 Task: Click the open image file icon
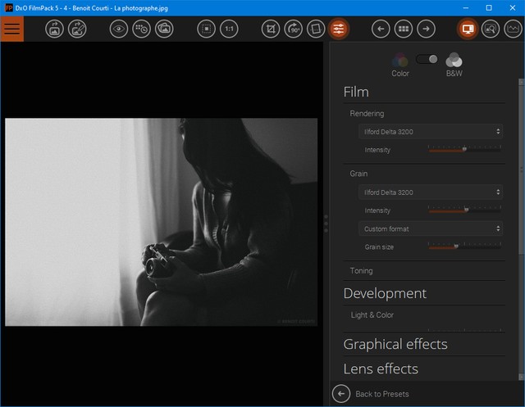[x=55, y=29]
